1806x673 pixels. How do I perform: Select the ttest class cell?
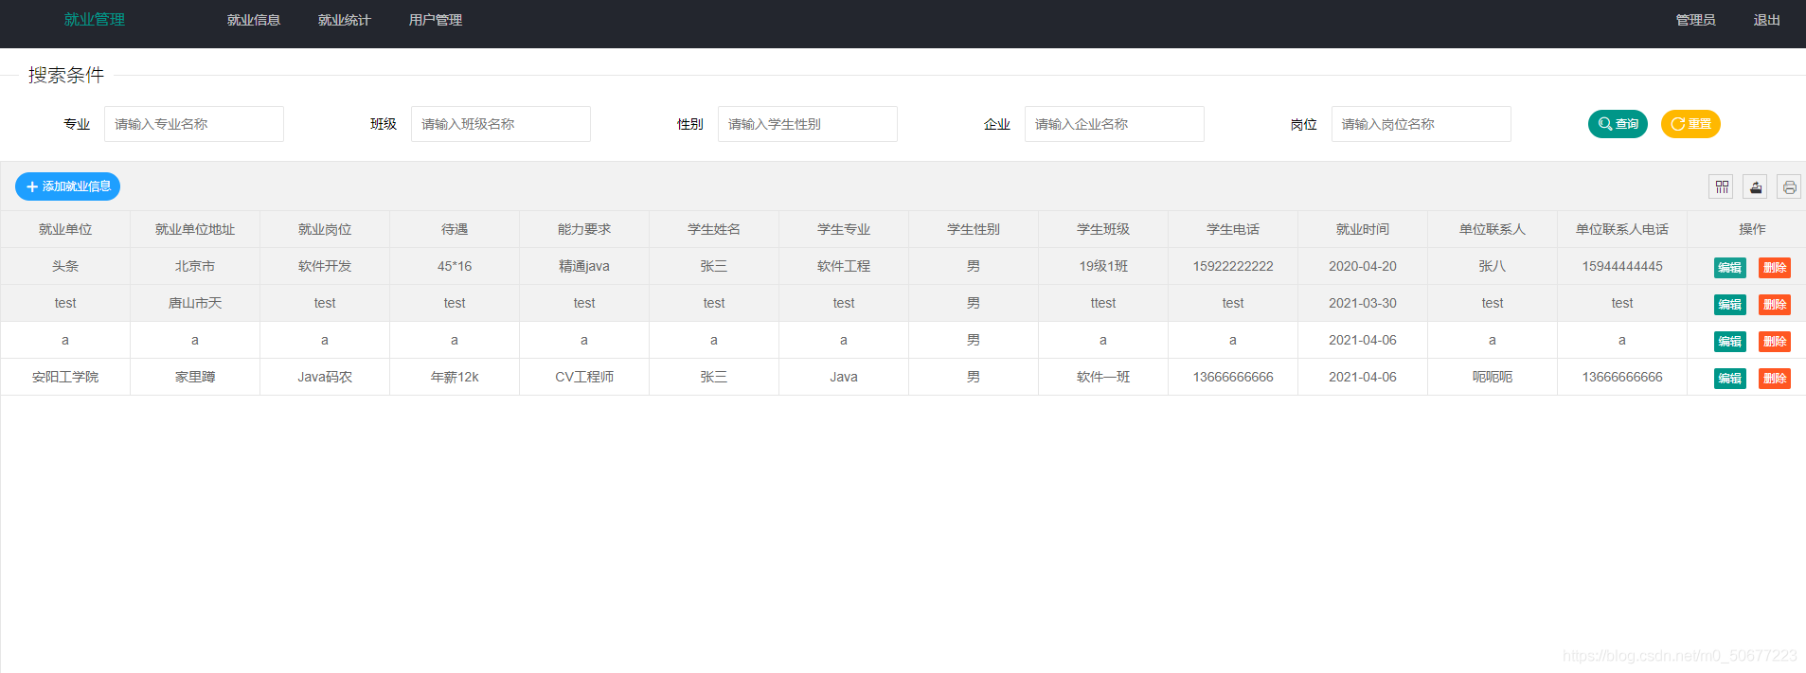point(1103,303)
